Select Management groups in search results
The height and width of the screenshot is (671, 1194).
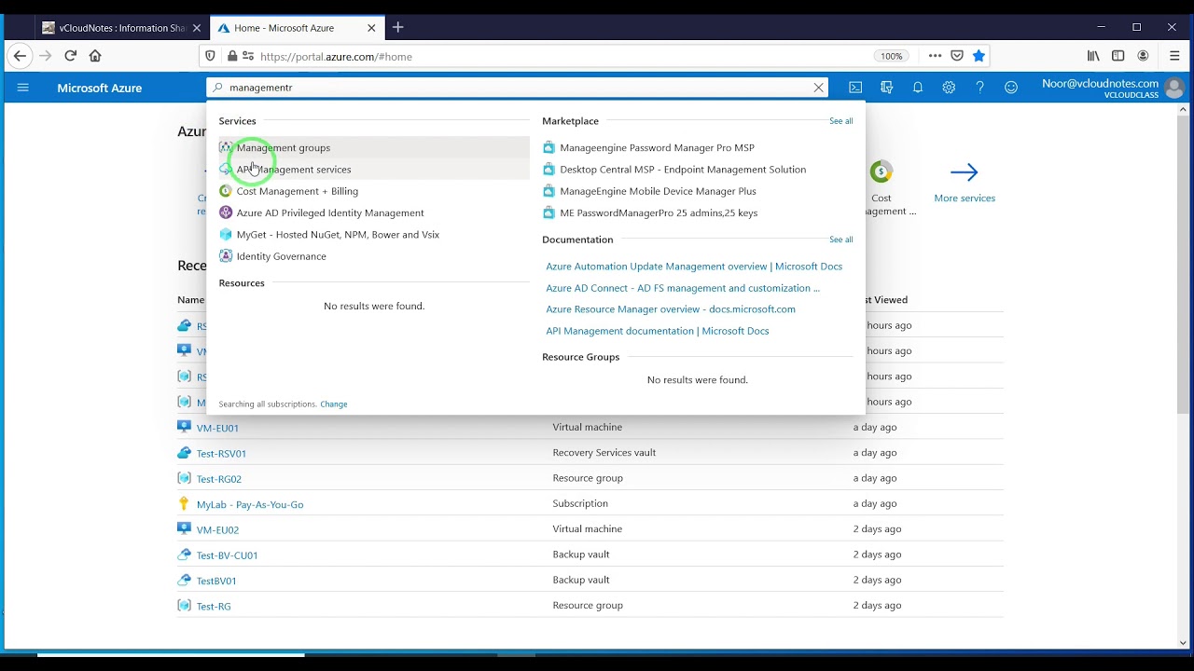[284, 147]
